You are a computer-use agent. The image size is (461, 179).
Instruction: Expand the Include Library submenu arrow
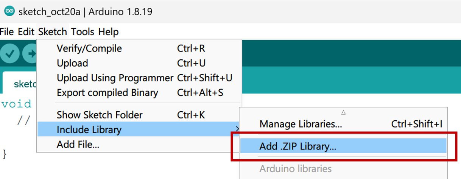[237, 130]
